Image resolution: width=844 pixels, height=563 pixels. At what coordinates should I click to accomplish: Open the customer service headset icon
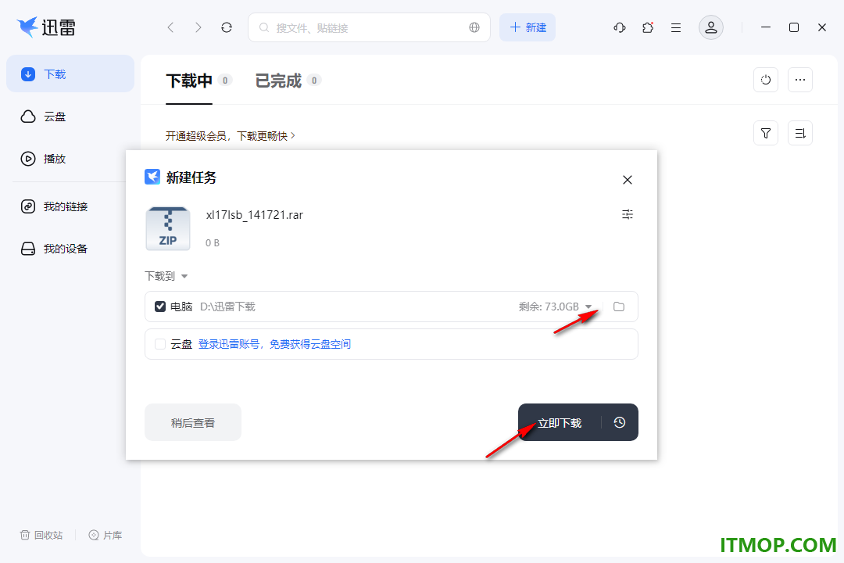[620, 27]
